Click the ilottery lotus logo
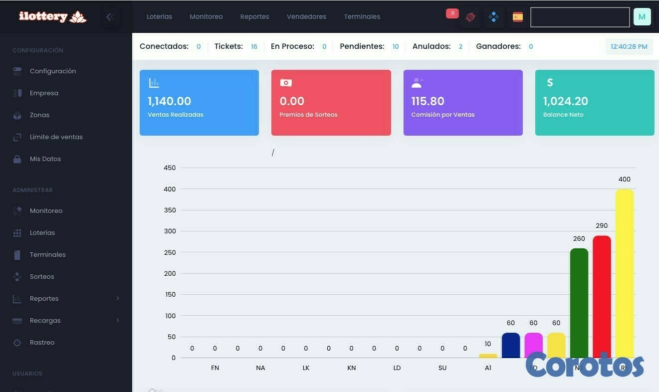This screenshot has width=659, height=392. pyautogui.click(x=51, y=16)
